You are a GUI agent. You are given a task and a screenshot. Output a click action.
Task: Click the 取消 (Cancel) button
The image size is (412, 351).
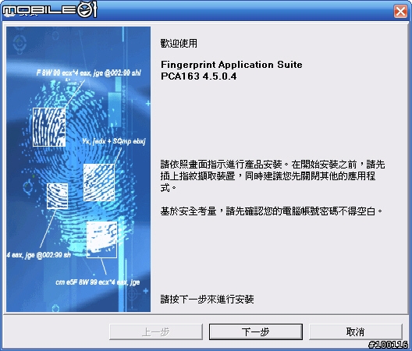356,331
